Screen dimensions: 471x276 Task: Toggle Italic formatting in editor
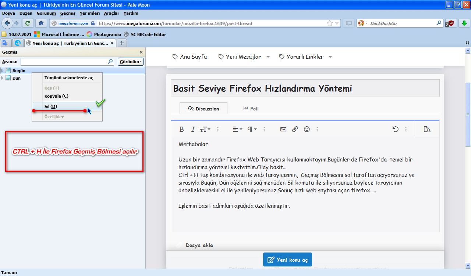193,129
